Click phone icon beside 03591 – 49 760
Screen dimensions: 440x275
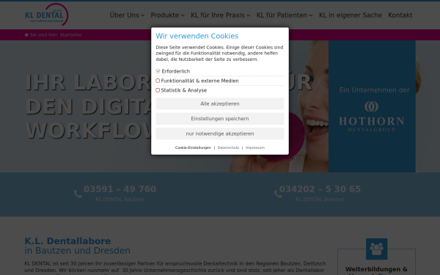coord(78,194)
